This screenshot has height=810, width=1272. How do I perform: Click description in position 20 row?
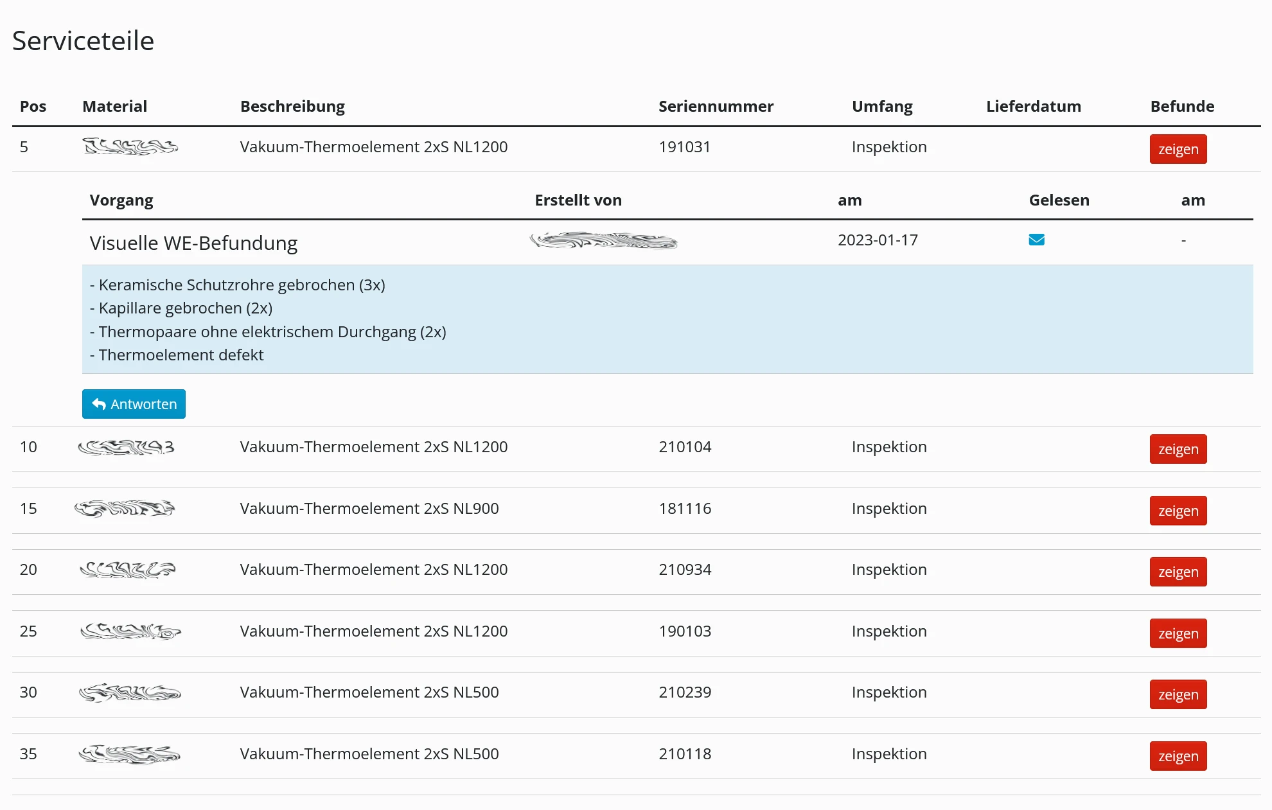(374, 569)
